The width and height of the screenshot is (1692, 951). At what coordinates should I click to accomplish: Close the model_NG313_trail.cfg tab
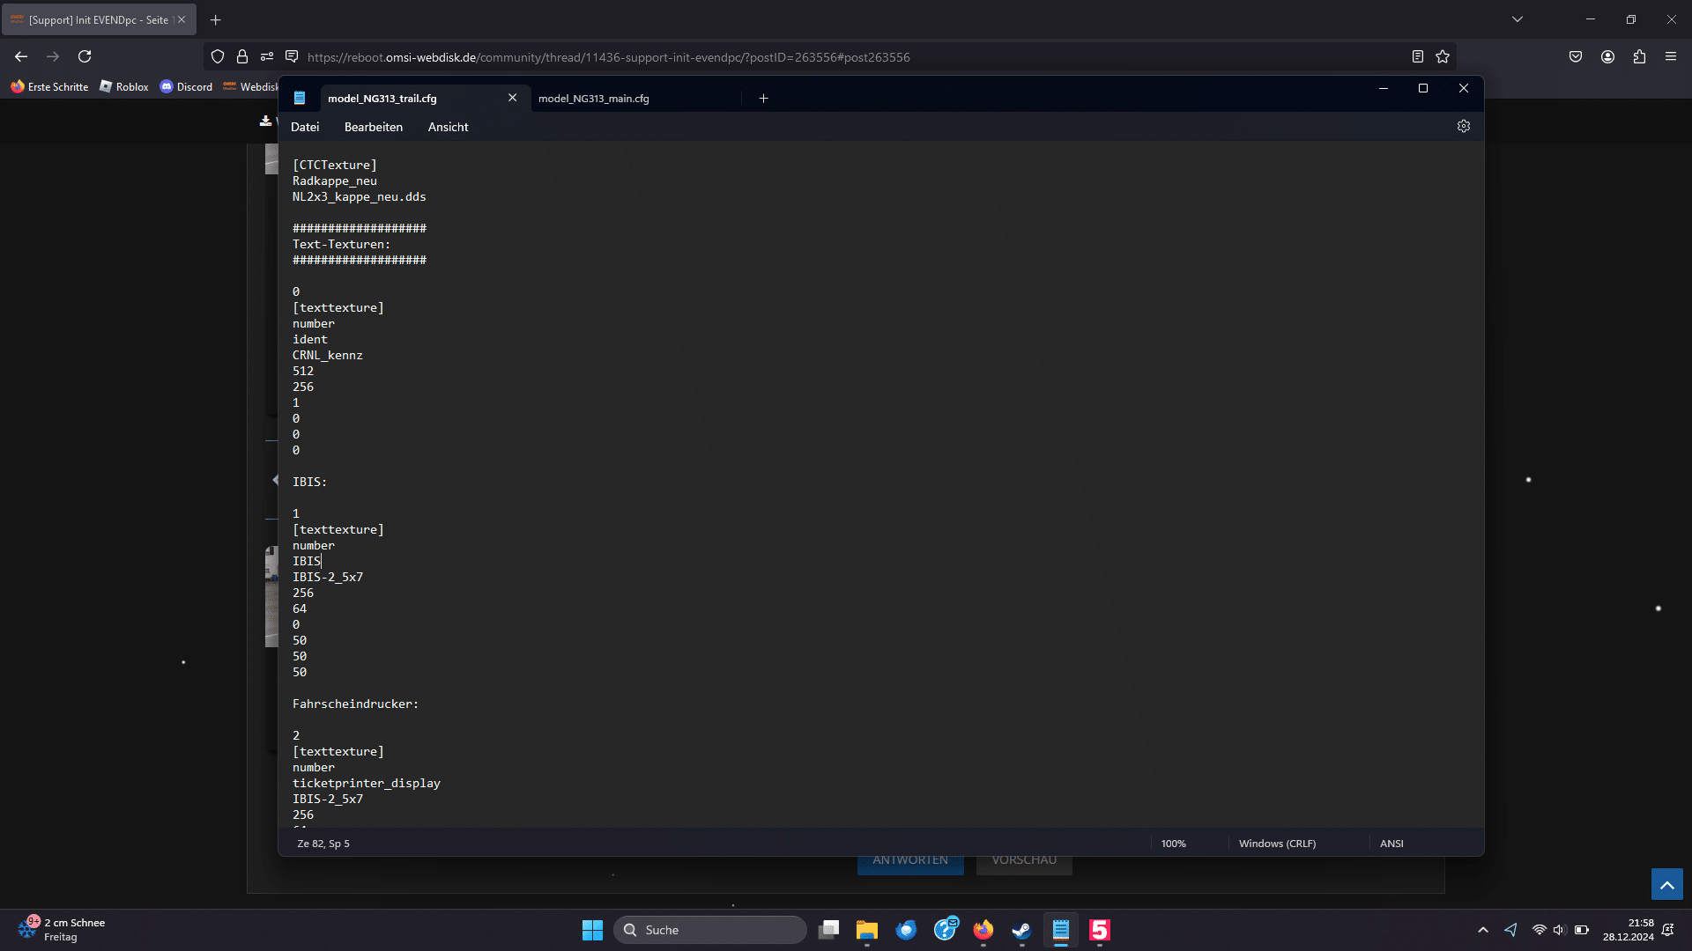[x=512, y=98]
